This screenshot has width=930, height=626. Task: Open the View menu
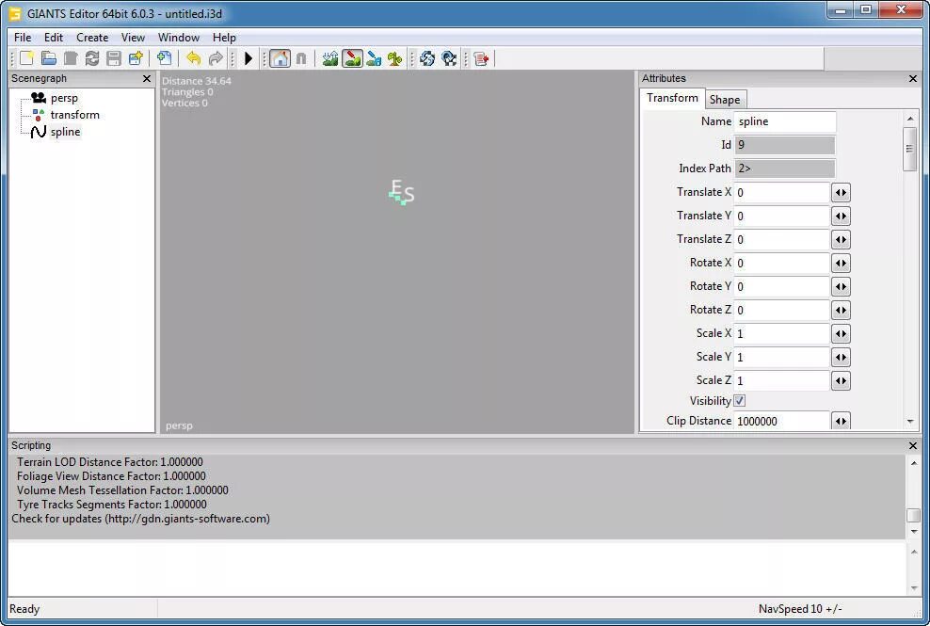click(133, 38)
